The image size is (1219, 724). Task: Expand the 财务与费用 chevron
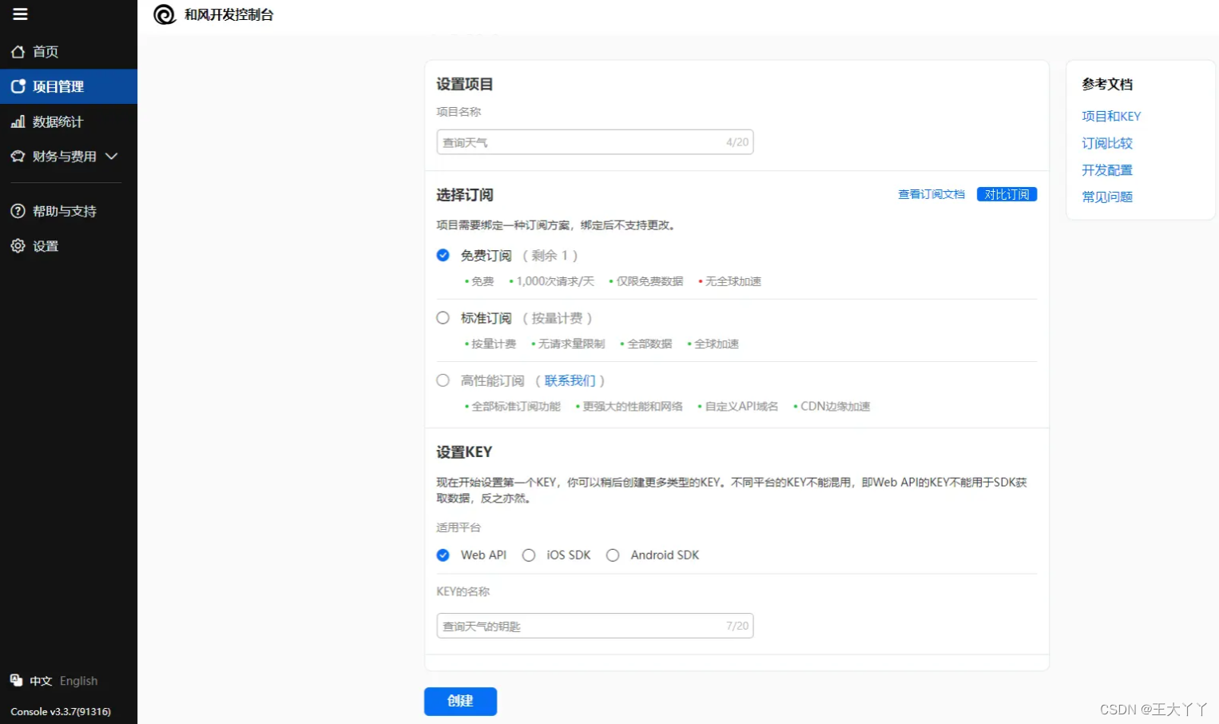click(x=112, y=157)
